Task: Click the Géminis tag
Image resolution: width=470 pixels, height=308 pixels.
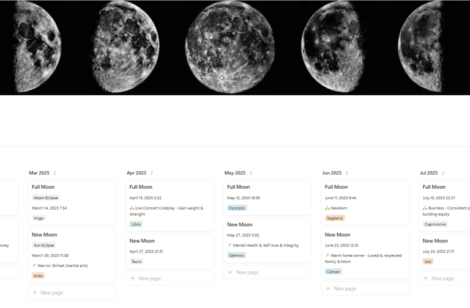Action: [236, 255]
